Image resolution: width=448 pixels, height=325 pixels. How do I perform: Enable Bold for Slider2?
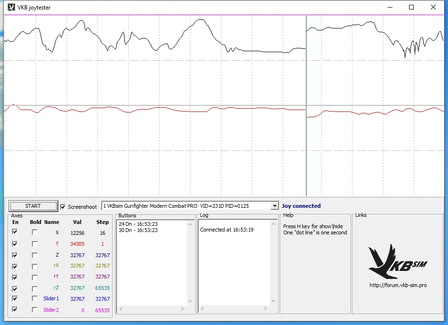[x=35, y=310]
